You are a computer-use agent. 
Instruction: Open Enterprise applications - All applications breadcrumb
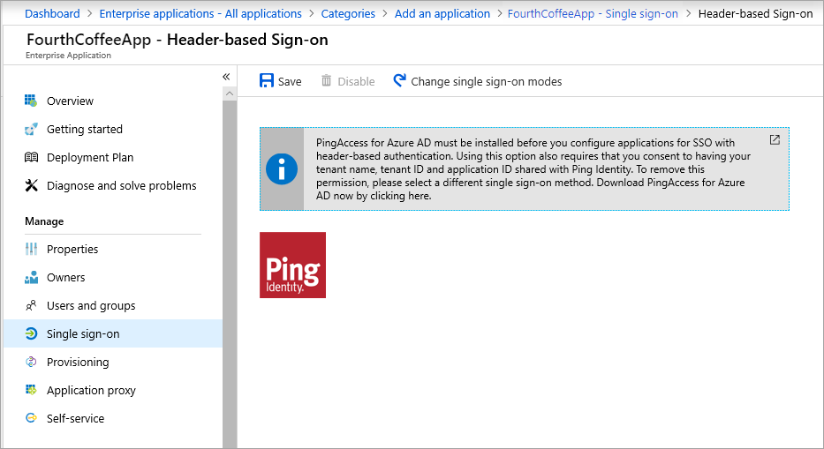pos(200,13)
